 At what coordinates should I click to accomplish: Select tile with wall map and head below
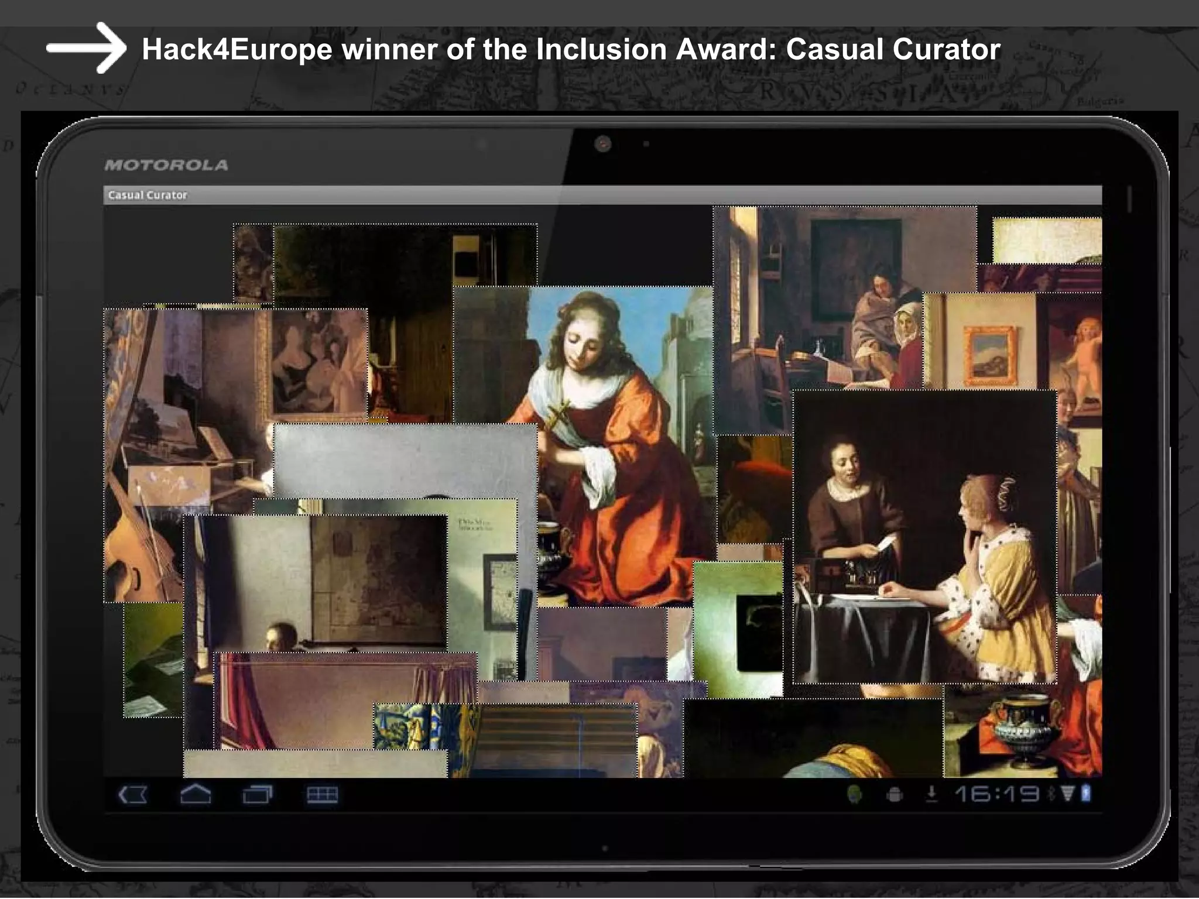(316, 582)
